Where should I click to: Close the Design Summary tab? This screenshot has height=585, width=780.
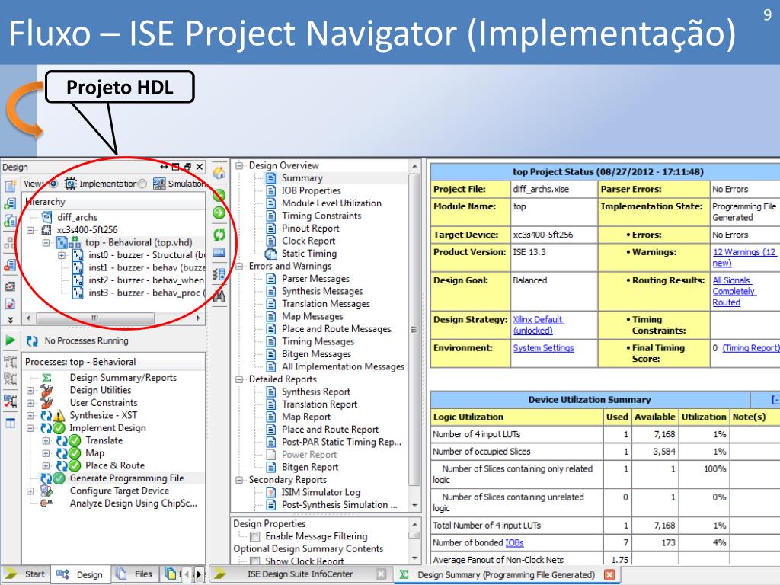click(x=609, y=574)
